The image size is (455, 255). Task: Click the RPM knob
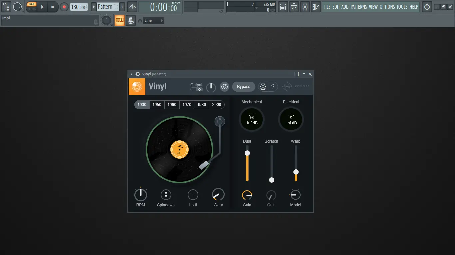141,195
